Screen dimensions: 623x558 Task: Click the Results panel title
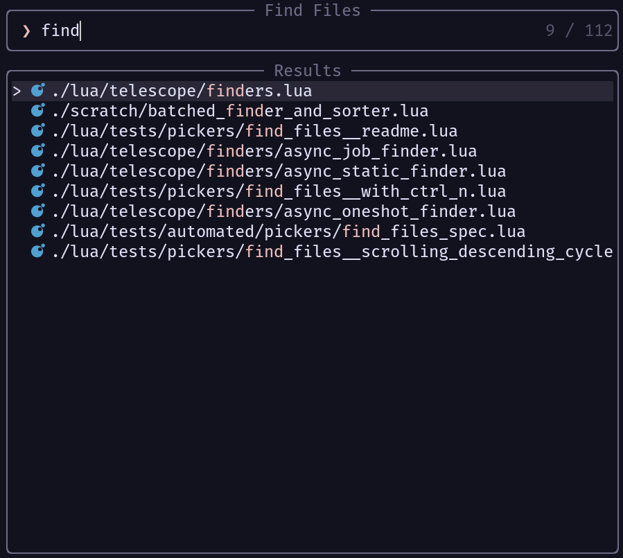[308, 71]
